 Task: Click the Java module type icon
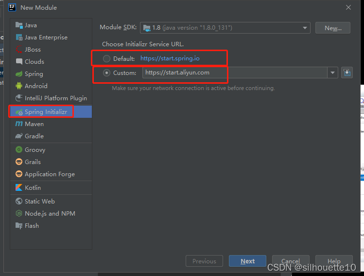point(19,25)
